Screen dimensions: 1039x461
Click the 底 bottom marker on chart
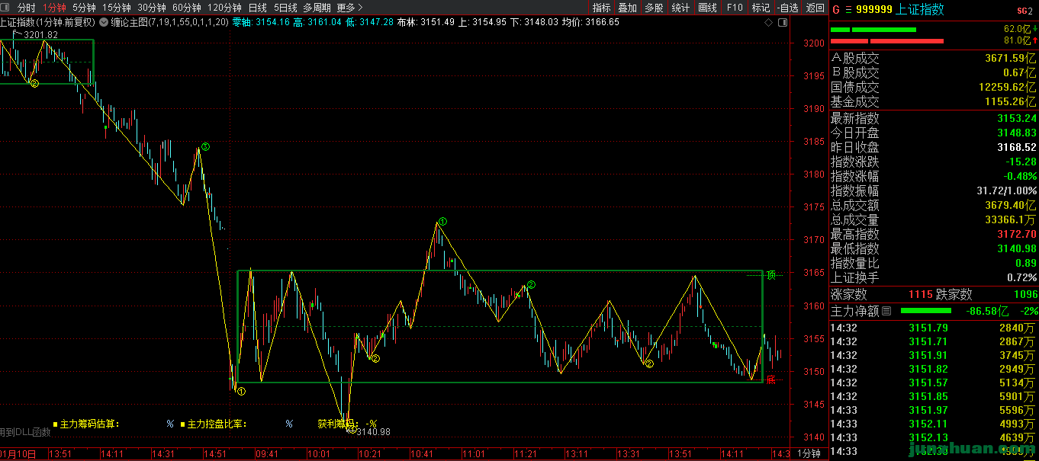(771, 379)
